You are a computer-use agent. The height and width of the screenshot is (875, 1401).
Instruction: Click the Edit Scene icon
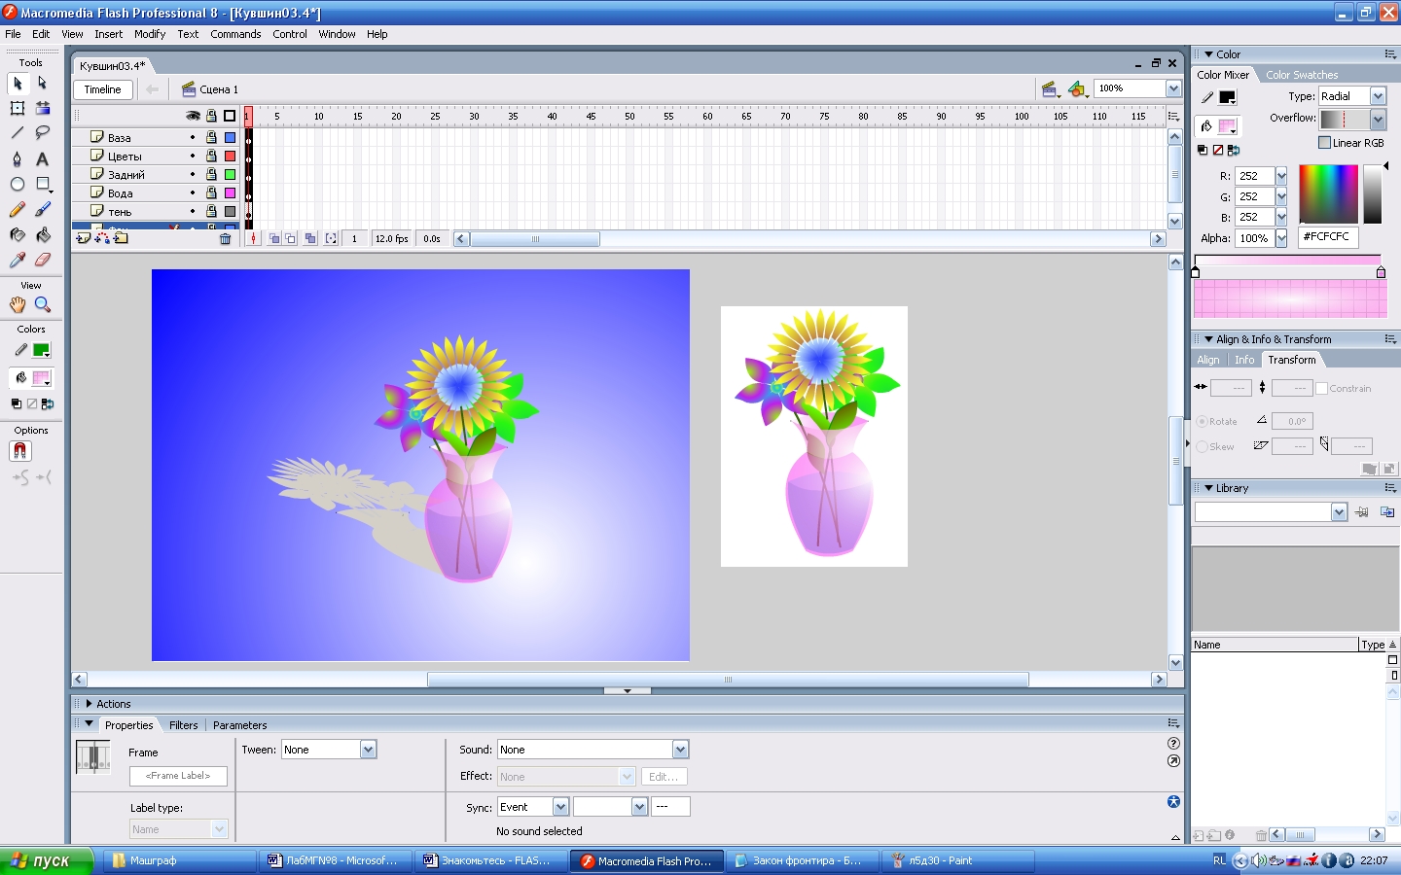[x=1050, y=89]
